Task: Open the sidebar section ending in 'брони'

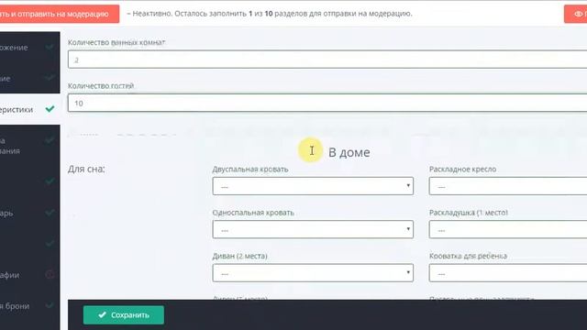Action: click(30, 306)
